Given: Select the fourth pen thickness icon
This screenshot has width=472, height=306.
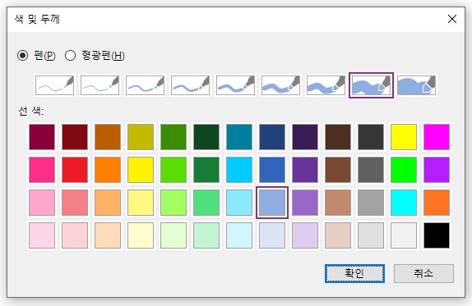Looking at the screenshot, I should pyautogui.click(x=190, y=85).
